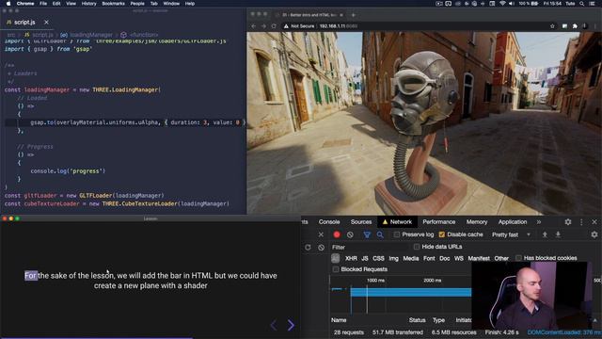Open macOS volume control
Screen dimensions: 602x339
(512, 4)
